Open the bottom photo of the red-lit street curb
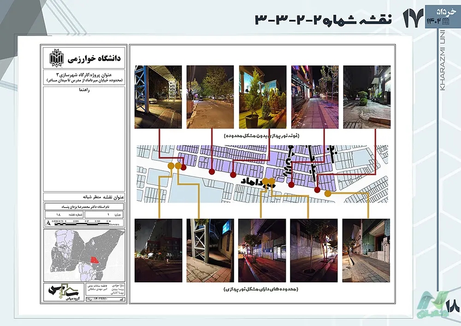Viewport: 461px width, 326px height. click(262, 250)
